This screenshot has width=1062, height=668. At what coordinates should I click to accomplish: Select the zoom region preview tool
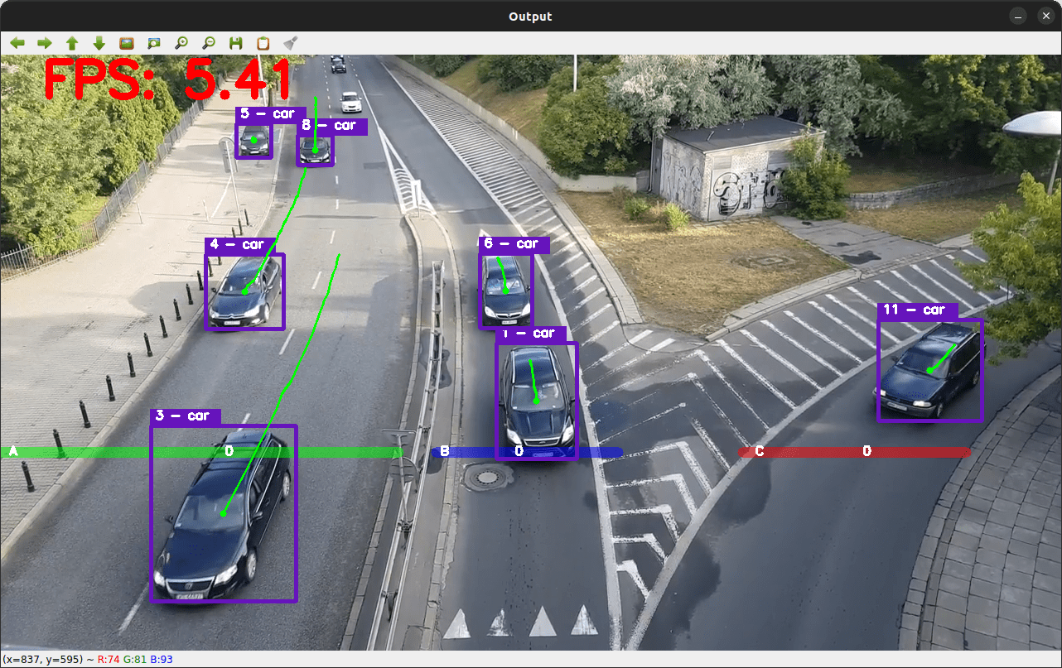click(153, 43)
